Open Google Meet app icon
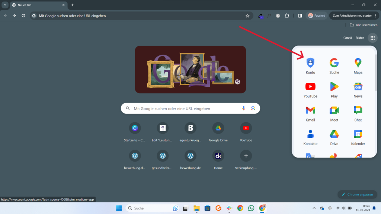This screenshot has height=214, width=381. pos(334,113)
